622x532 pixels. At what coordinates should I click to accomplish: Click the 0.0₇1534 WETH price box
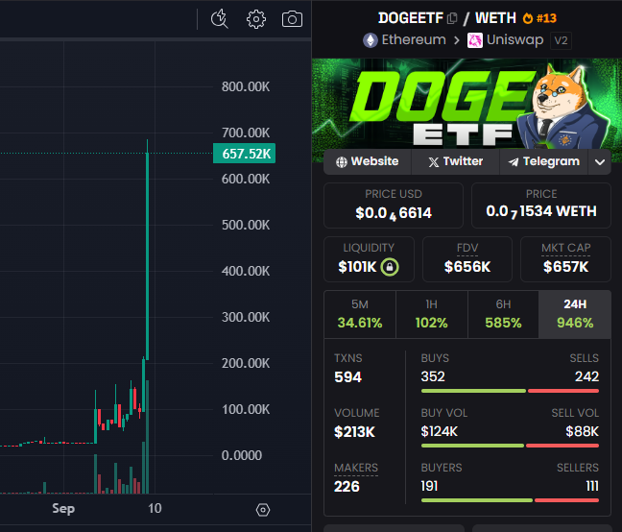pos(541,206)
